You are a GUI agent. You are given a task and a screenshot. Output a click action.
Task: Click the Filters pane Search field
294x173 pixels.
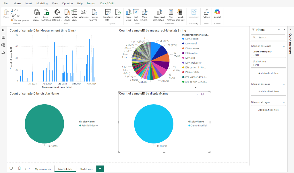pos(268,38)
